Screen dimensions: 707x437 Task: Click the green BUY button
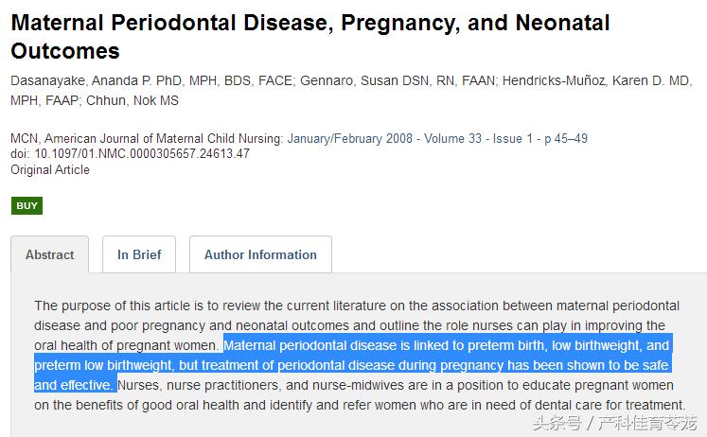click(x=27, y=206)
